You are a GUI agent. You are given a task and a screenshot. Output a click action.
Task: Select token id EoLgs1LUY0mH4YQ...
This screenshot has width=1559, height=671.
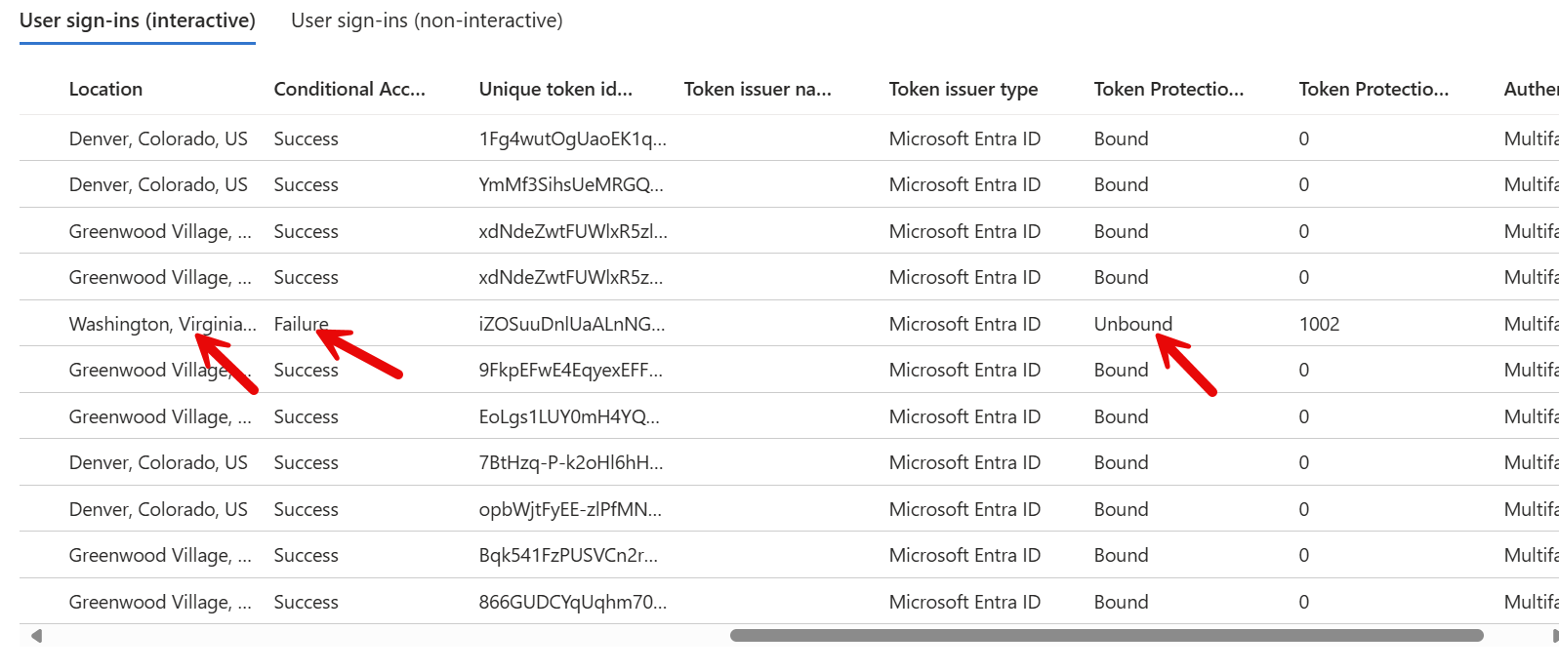[569, 416]
